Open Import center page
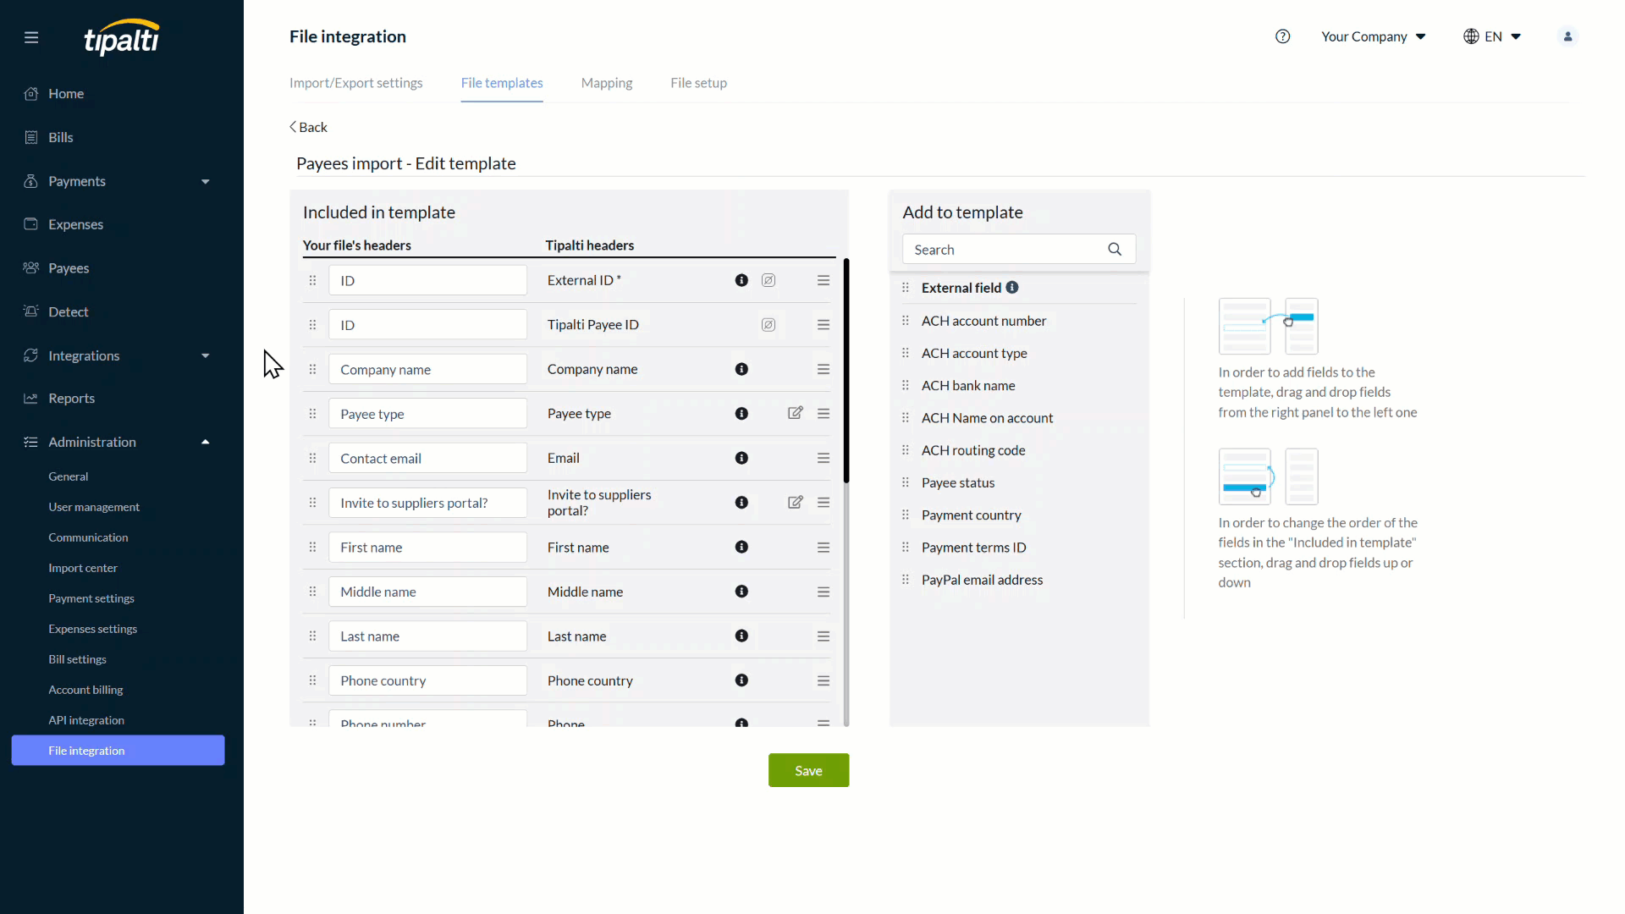This screenshot has width=1625, height=914. click(x=83, y=568)
